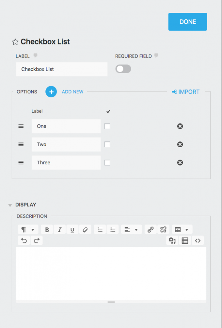Image resolution: width=222 pixels, height=328 pixels.
Task: Grab the drag handle for option One
Action: 21,126
